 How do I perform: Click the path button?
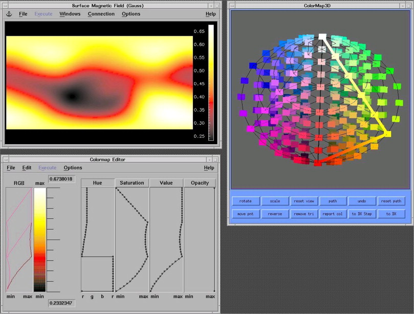point(333,201)
